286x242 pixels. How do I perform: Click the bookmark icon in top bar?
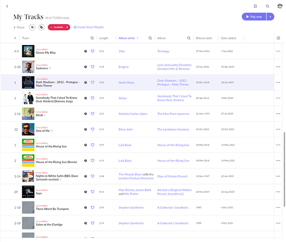point(255,6)
